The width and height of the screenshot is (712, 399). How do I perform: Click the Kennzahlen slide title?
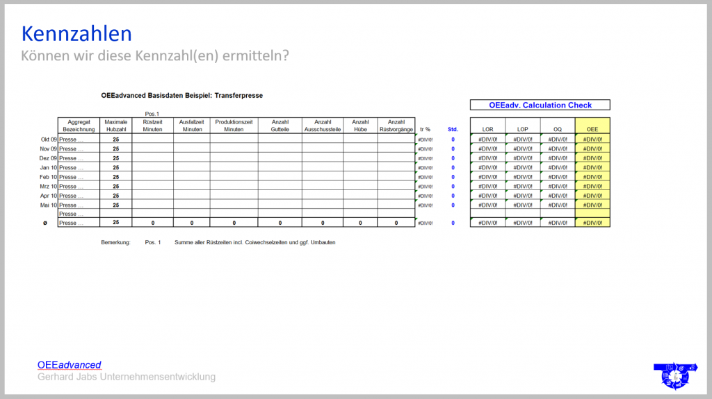(x=76, y=33)
